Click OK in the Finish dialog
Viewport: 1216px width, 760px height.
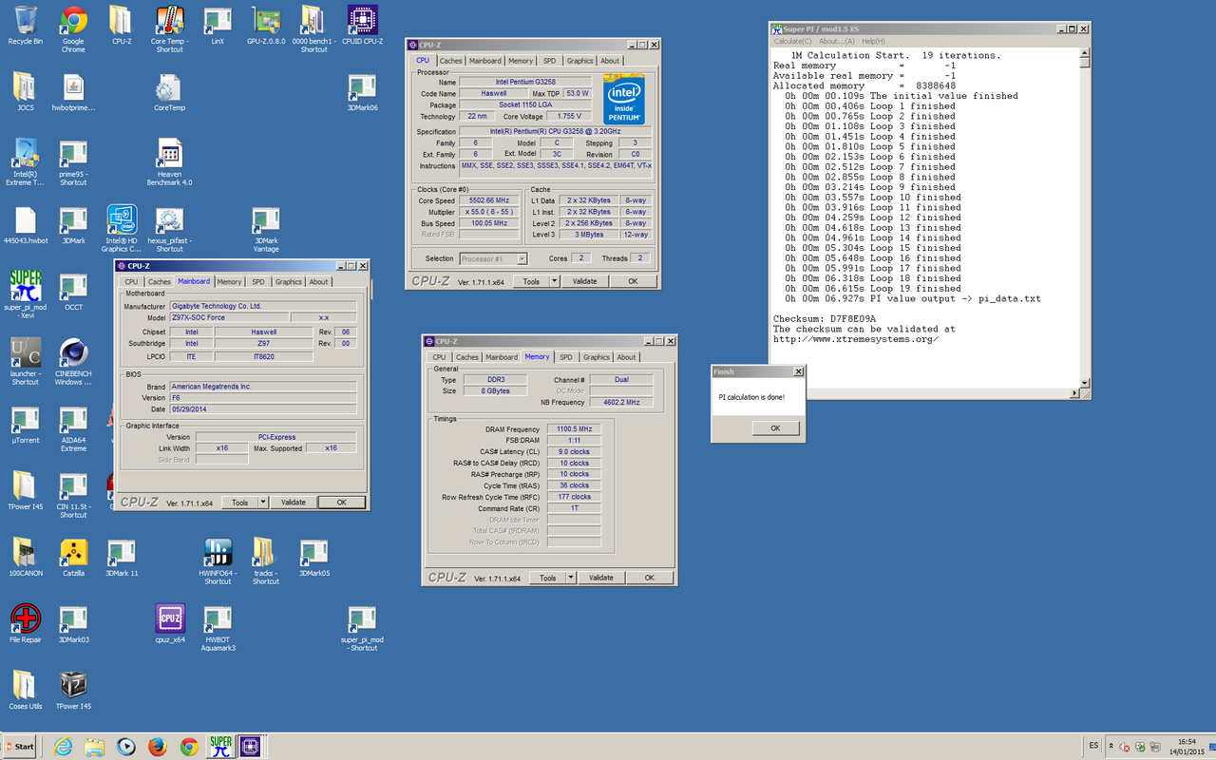[x=775, y=428]
